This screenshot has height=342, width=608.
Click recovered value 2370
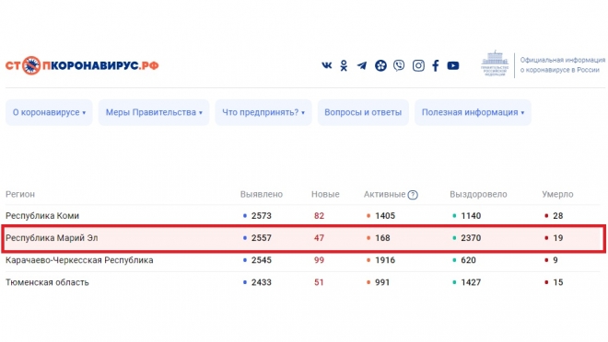471,238
